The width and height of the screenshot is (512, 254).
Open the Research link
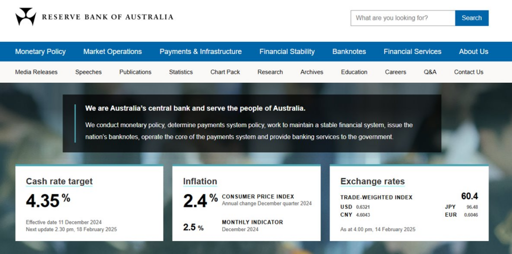coord(270,72)
